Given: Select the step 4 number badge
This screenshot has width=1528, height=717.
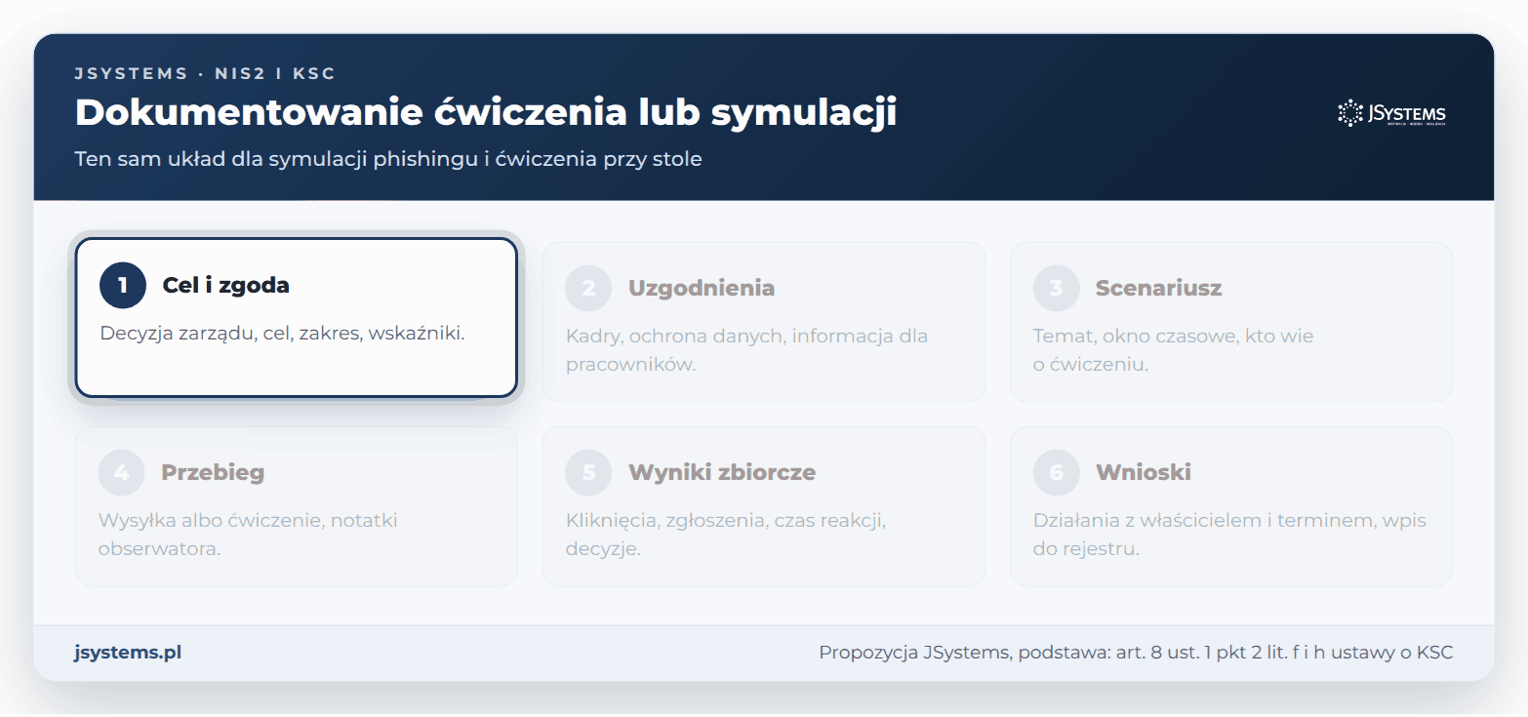Looking at the screenshot, I should tap(122, 472).
